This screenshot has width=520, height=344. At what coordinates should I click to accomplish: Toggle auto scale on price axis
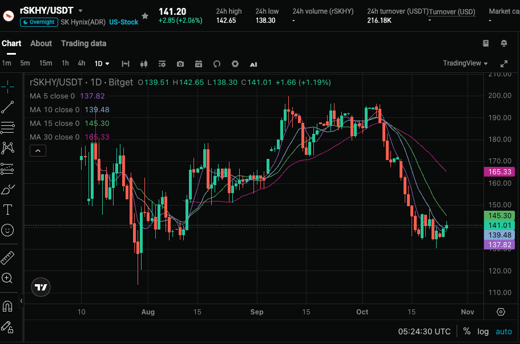click(x=504, y=331)
